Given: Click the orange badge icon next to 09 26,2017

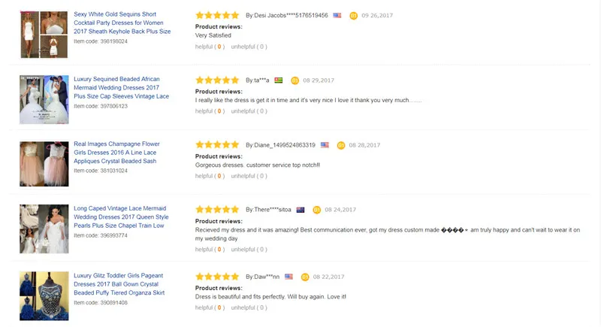Looking at the screenshot, I should click(354, 15).
